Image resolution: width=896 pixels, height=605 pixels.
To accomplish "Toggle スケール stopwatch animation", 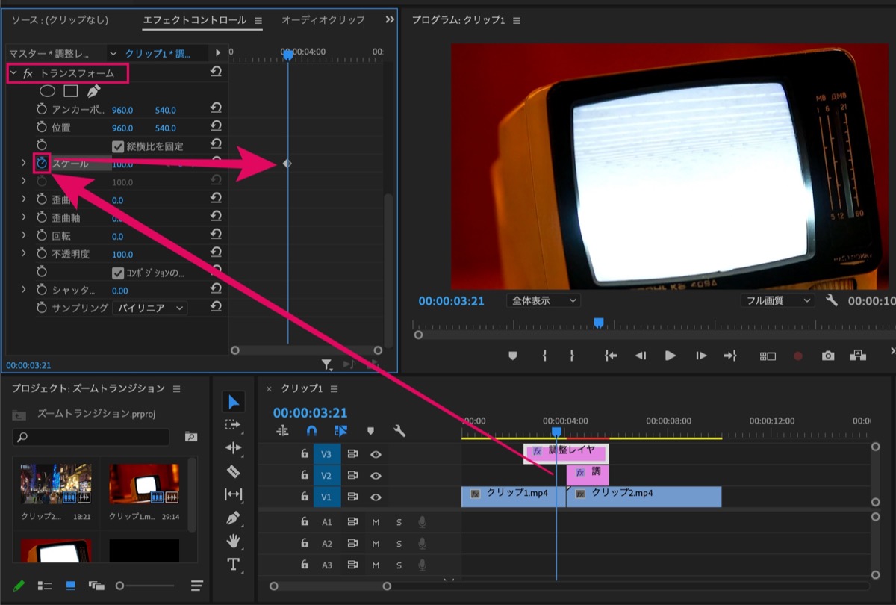I will click(42, 163).
